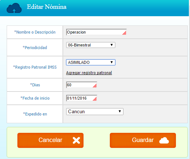
Task: Click the *Registro Patronal IMSS label
Action: pyautogui.click(x=35, y=67)
